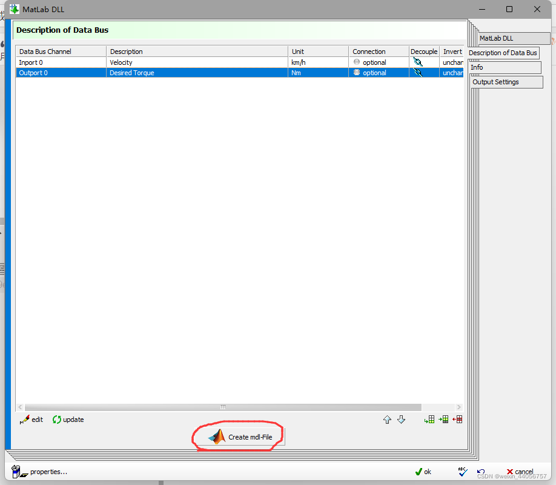Toggle decouple icon in Inport 0 row
556x485 pixels.
click(x=418, y=62)
